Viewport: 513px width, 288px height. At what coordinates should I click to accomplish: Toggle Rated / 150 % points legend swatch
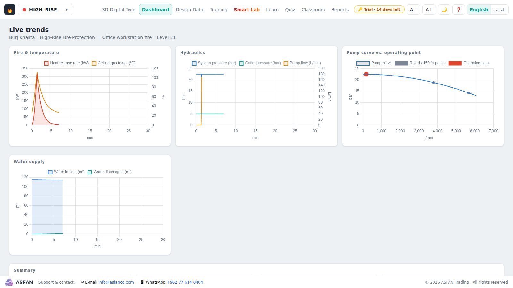[401, 63]
